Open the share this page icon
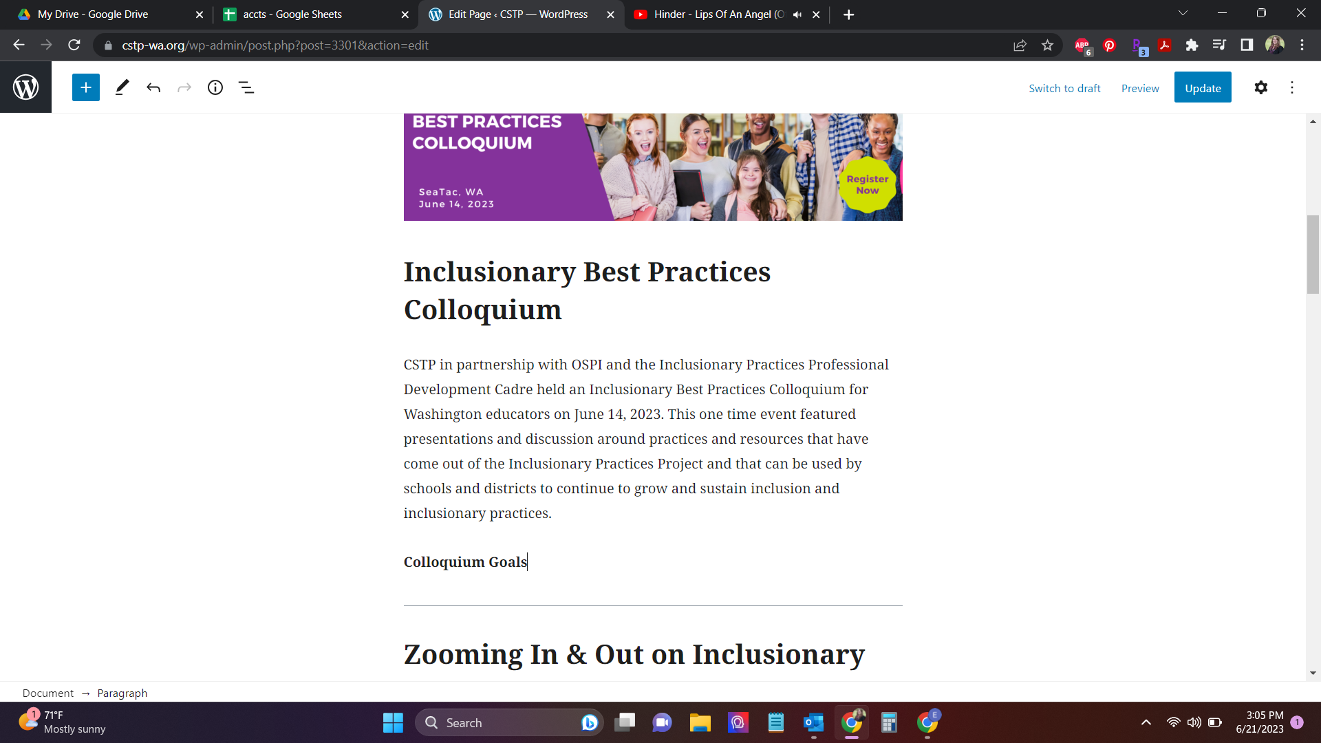 (x=1020, y=45)
